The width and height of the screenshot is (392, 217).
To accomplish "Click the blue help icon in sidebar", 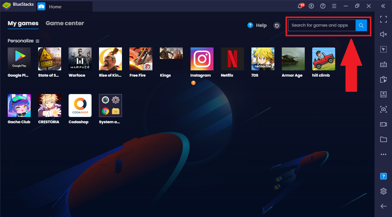I will [383, 176].
